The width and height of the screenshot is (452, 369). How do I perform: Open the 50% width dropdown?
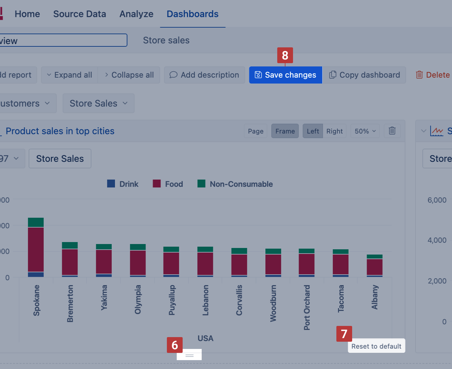pos(365,131)
